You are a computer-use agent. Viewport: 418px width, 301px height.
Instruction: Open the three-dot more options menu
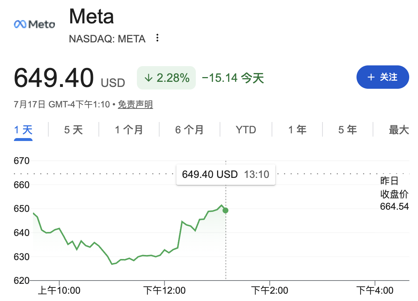coord(157,38)
